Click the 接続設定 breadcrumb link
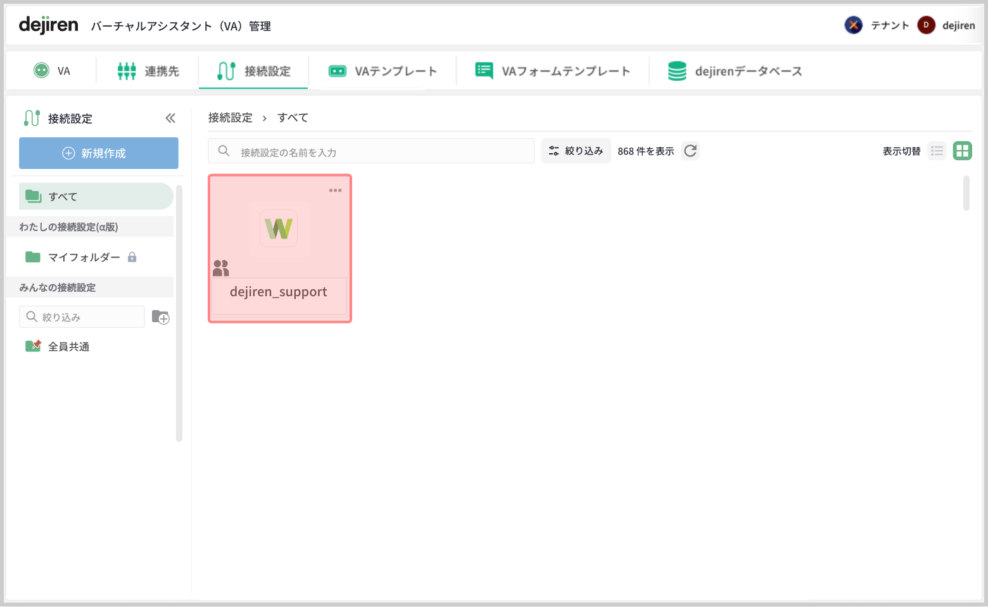988x607 pixels. tap(230, 118)
